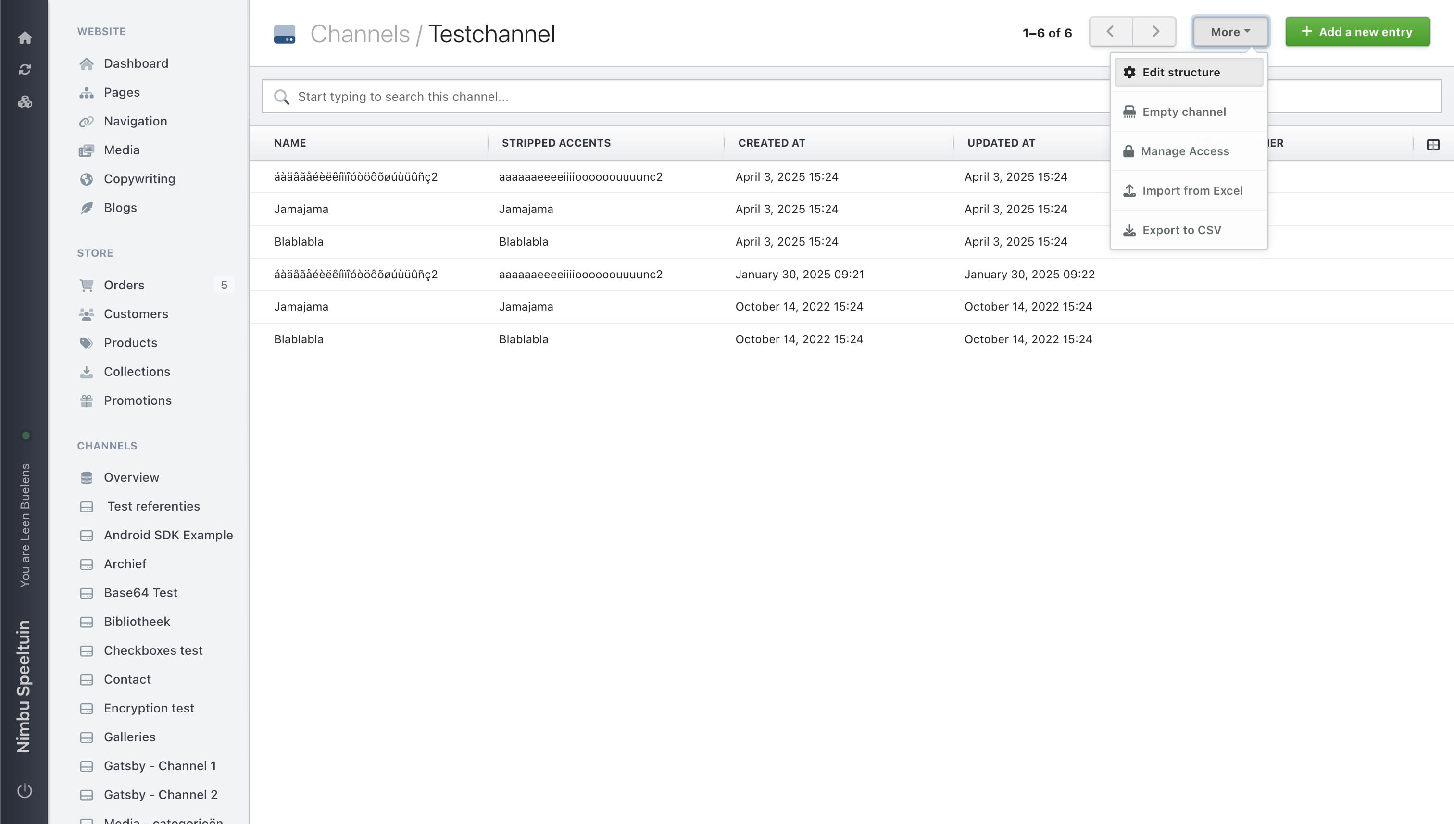Open the Channels breadcrumb link
1454x824 pixels.
tap(359, 34)
